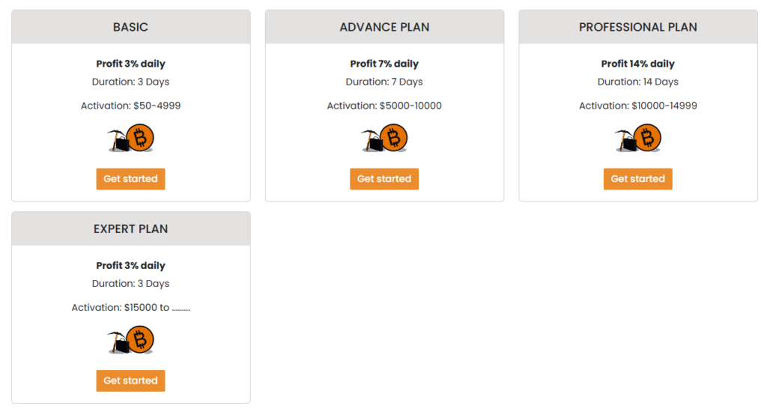767x409 pixels.
Task: Click the "Profit 14% daily" text
Action: click(638, 64)
